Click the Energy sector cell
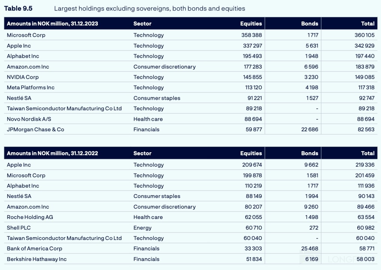Viewport: 381px width, 270px height. (142, 228)
